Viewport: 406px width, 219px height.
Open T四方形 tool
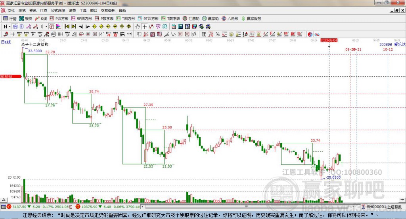(126, 19)
